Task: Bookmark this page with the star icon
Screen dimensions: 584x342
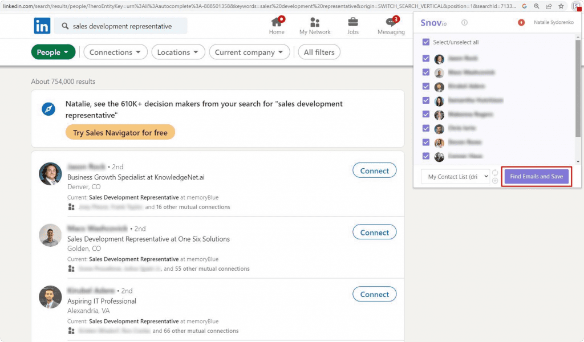Action: tap(561, 6)
